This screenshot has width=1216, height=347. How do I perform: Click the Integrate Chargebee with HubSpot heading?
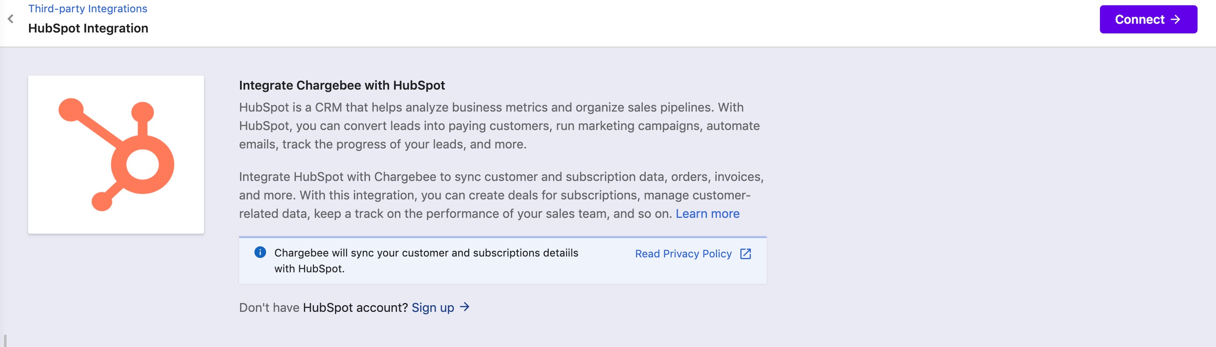342,85
